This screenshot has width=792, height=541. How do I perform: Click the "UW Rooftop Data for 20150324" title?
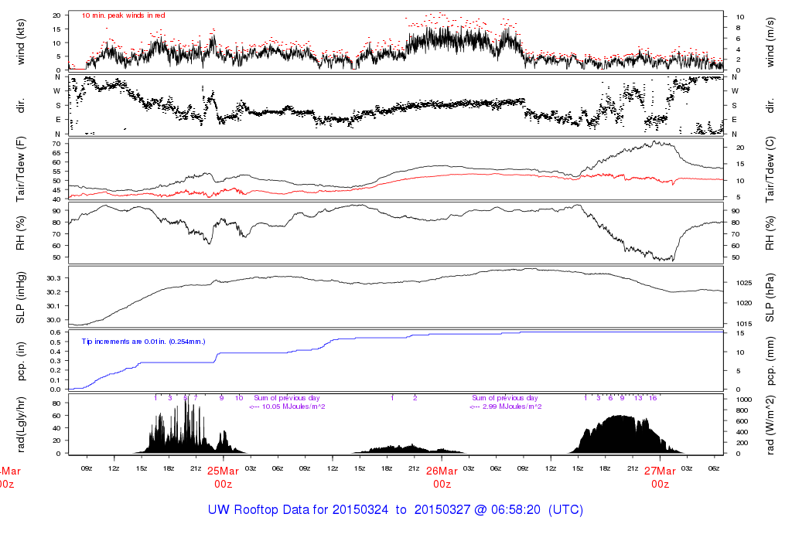tap(298, 510)
